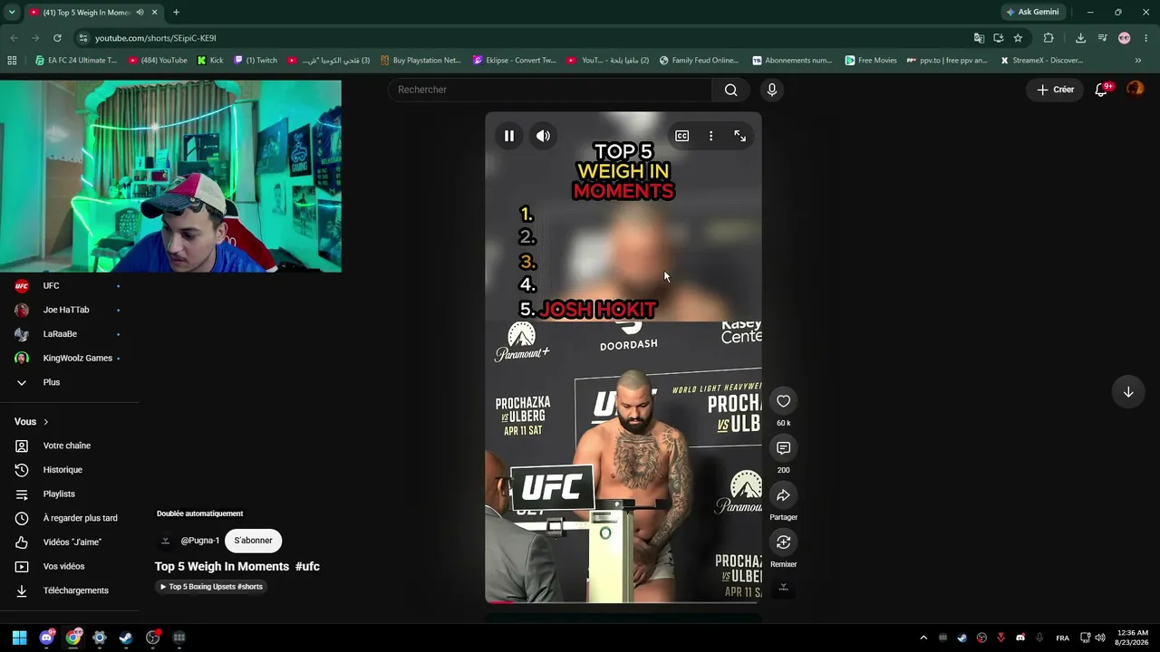Viewport: 1160px width, 652px height.
Task: Open the Top 5 Boxing Upsets #shorts chip
Action: click(211, 587)
